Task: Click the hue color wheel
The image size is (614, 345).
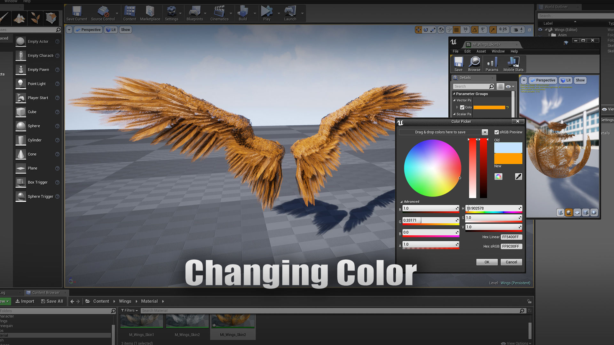Action: [432, 168]
